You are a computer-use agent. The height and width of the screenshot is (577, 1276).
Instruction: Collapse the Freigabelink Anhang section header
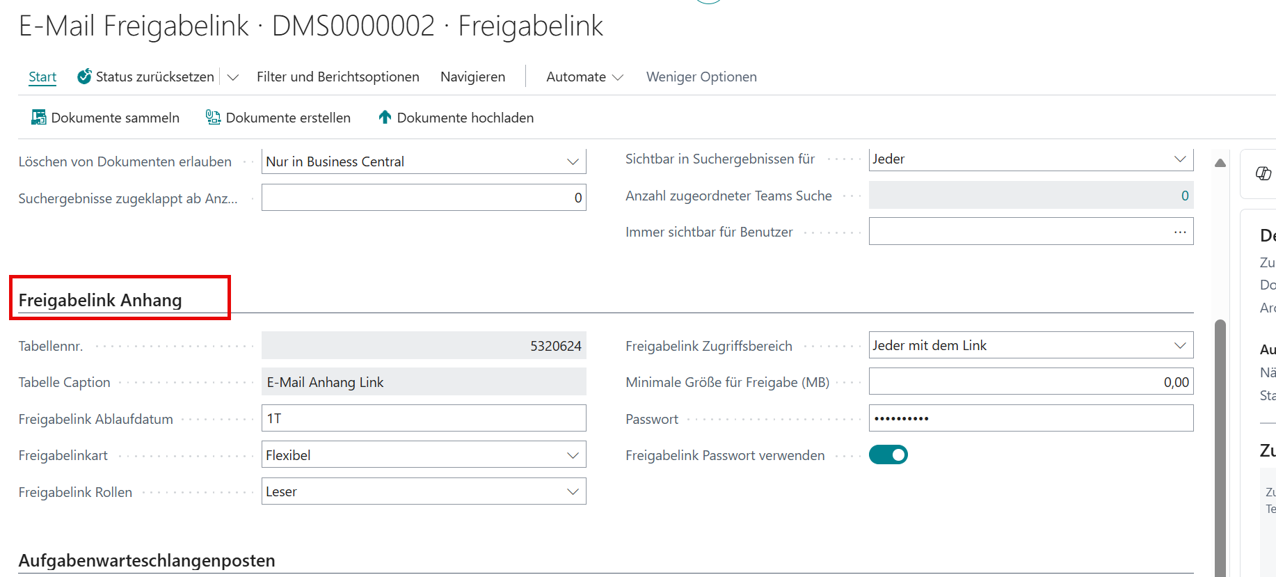(100, 300)
